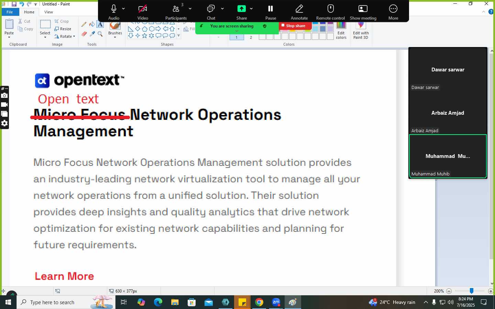Open Zoom Participants list
The width and height of the screenshot is (495, 309).
(176, 12)
